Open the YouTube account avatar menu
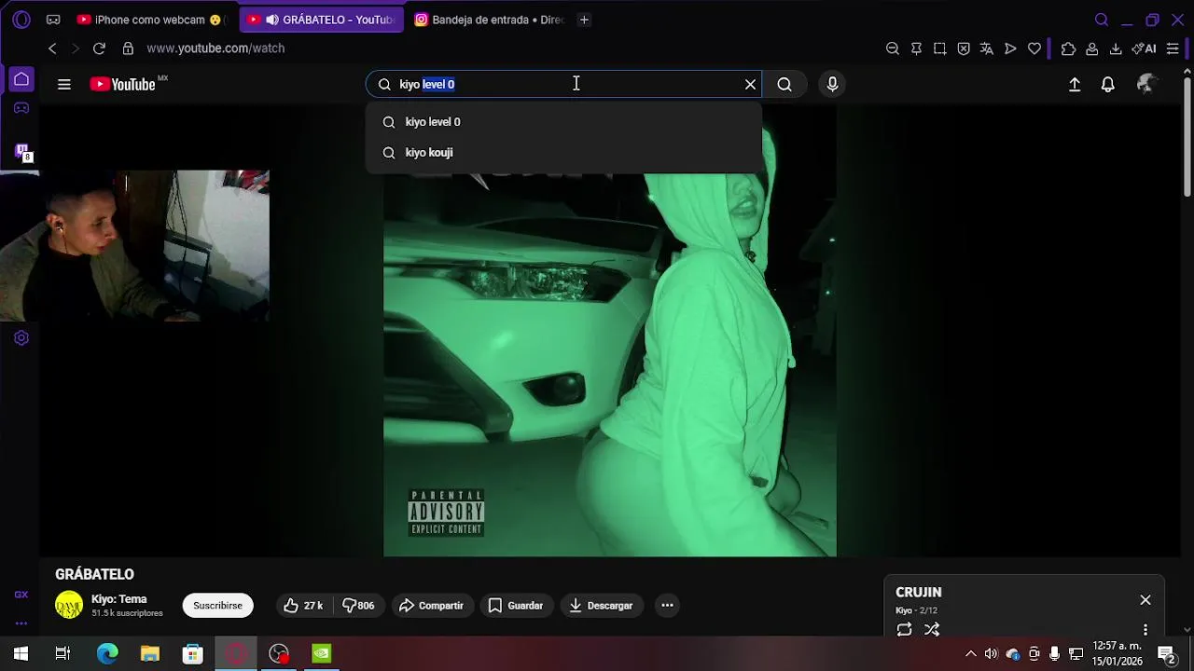The image size is (1194, 671). coord(1147,84)
